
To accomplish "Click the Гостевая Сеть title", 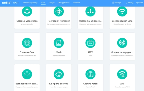I will click(x=27, y=52).
